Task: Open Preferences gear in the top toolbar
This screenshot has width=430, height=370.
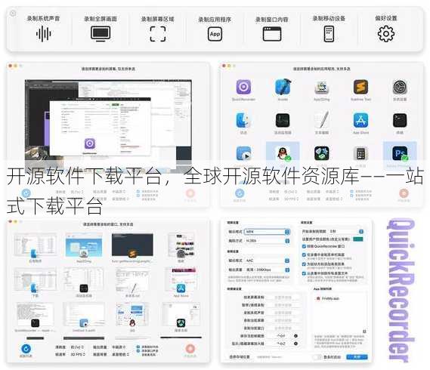Action: click(386, 34)
